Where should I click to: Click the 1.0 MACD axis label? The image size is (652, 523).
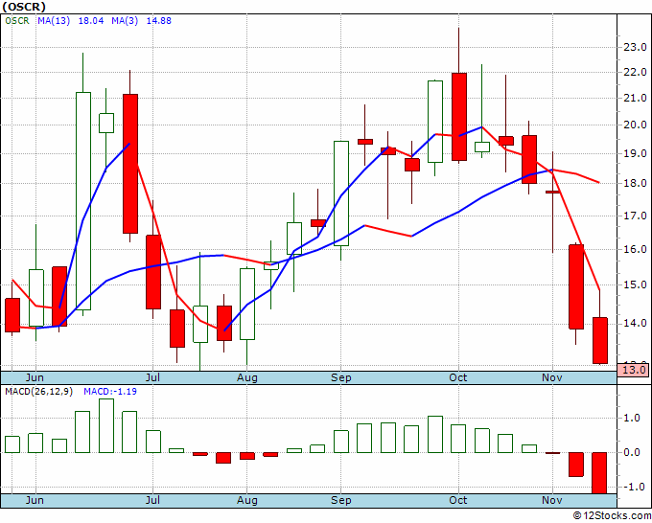coord(632,419)
